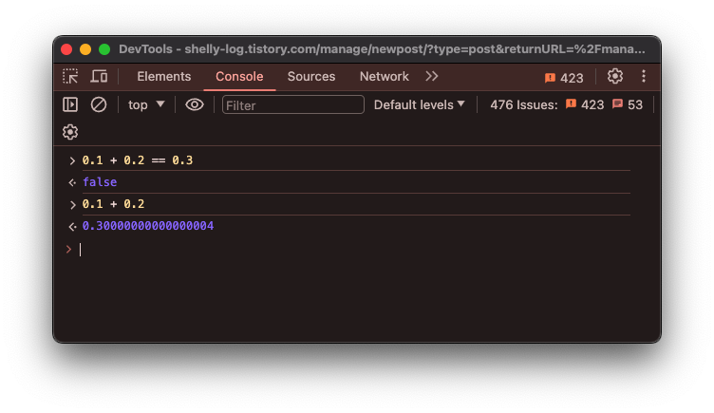Viewport: 714px width, 413px height.
Task: Focus the Filter input field
Action: point(292,104)
